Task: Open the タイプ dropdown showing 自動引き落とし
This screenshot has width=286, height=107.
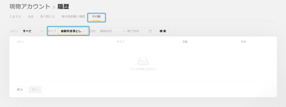Action: (73, 31)
